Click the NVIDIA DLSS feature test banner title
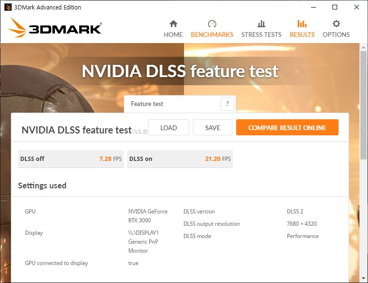This screenshot has width=368, height=283. [180, 71]
